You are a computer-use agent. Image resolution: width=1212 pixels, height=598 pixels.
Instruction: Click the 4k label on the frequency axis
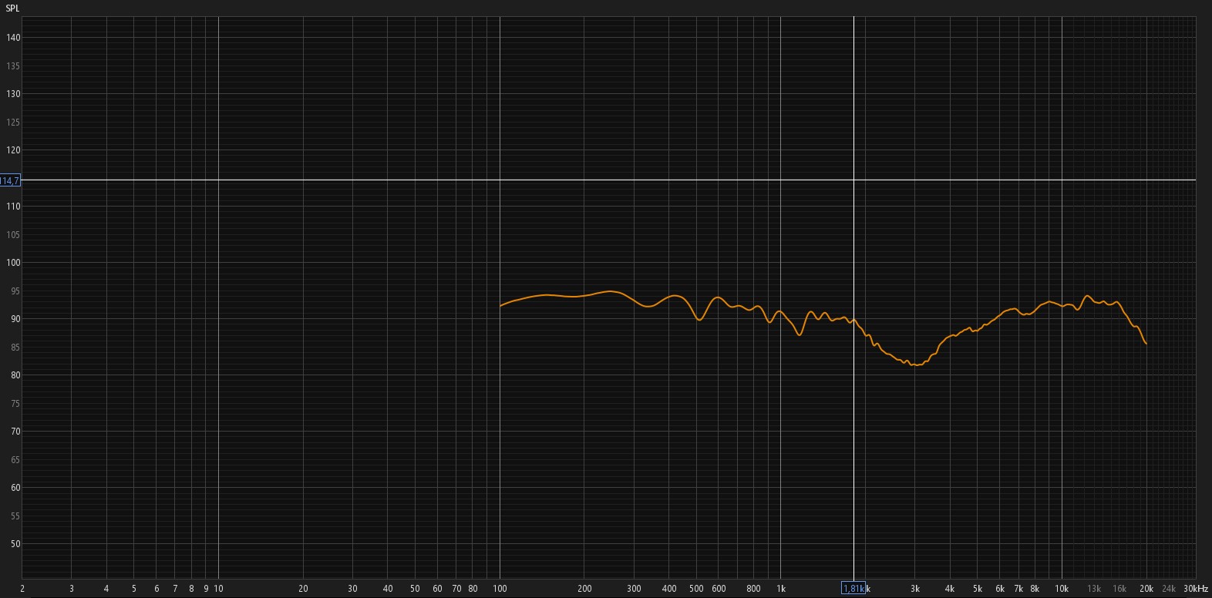[950, 589]
